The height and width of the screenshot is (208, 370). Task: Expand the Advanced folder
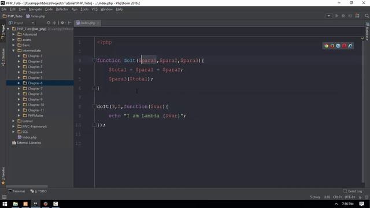click(x=13, y=34)
